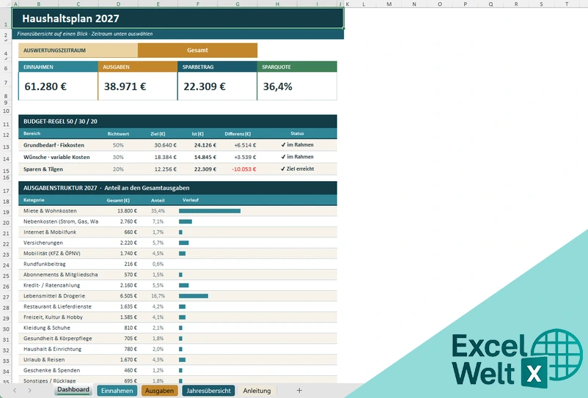This screenshot has height=398, width=588.
Task: Select the 16,7% Anteil cell
Action: tap(158, 296)
